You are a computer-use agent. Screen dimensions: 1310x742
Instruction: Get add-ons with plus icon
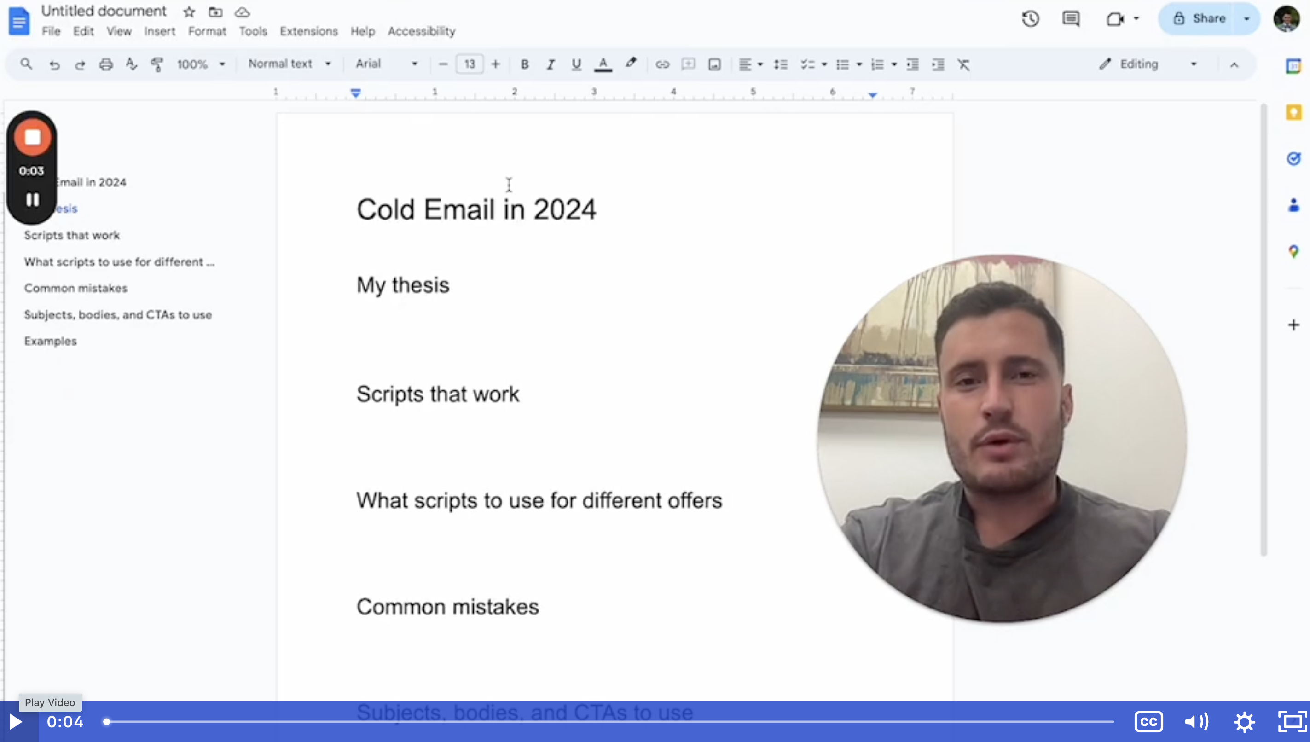tap(1293, 325)
